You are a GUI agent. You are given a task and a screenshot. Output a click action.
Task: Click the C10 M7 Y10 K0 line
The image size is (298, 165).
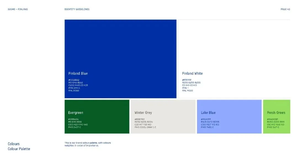143,124
